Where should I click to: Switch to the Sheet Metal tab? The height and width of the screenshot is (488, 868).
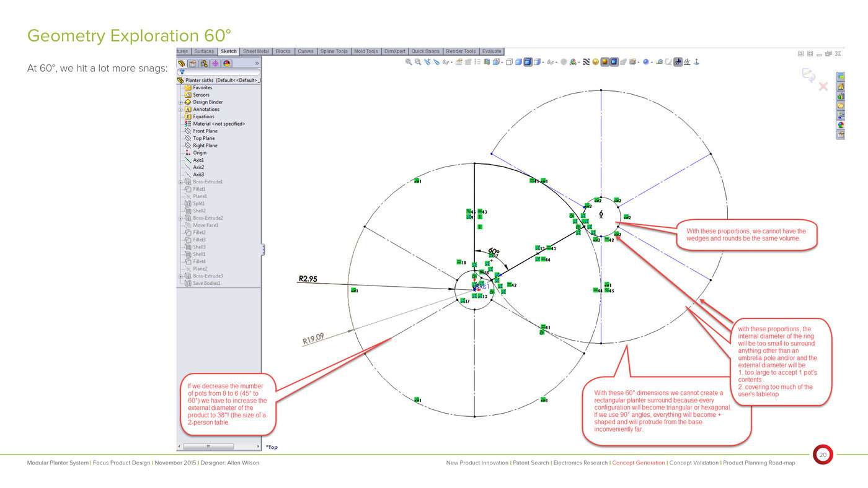256,51
